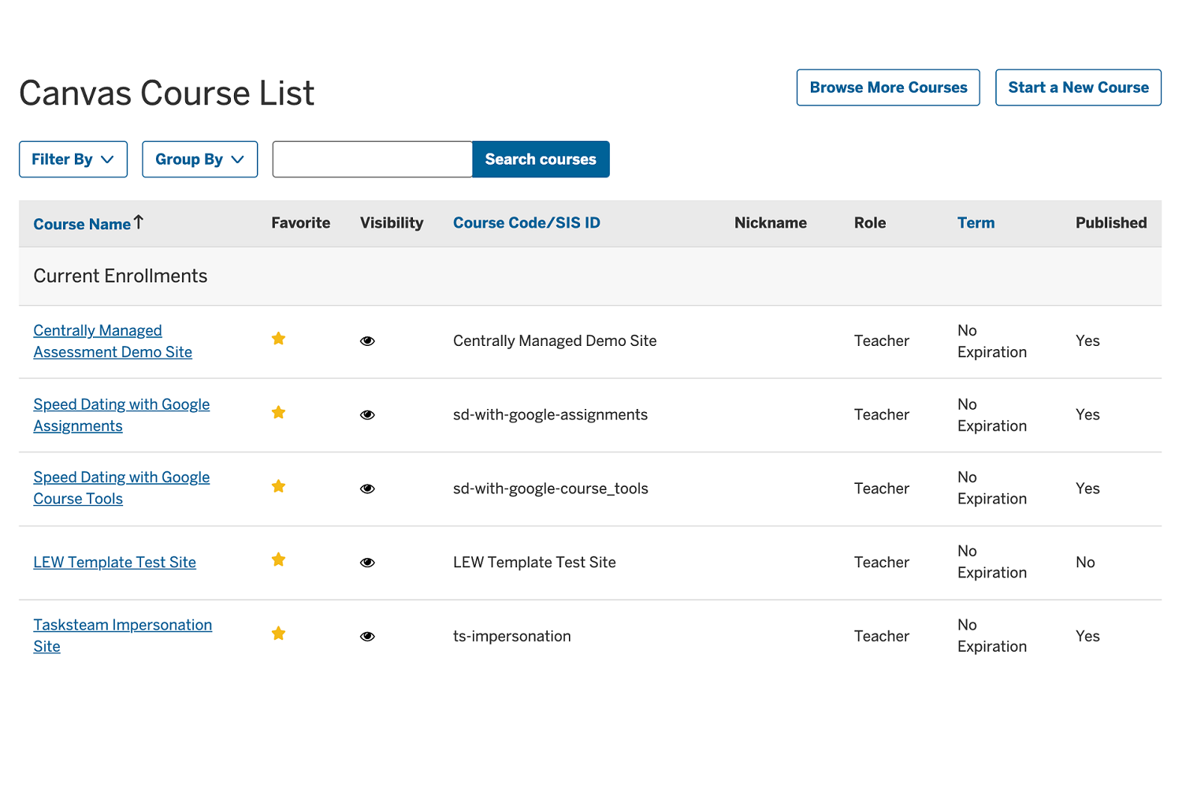Select the ts-impersonation course code text
The height and width of the screenshot is (788, 1182).
point(512,637)
